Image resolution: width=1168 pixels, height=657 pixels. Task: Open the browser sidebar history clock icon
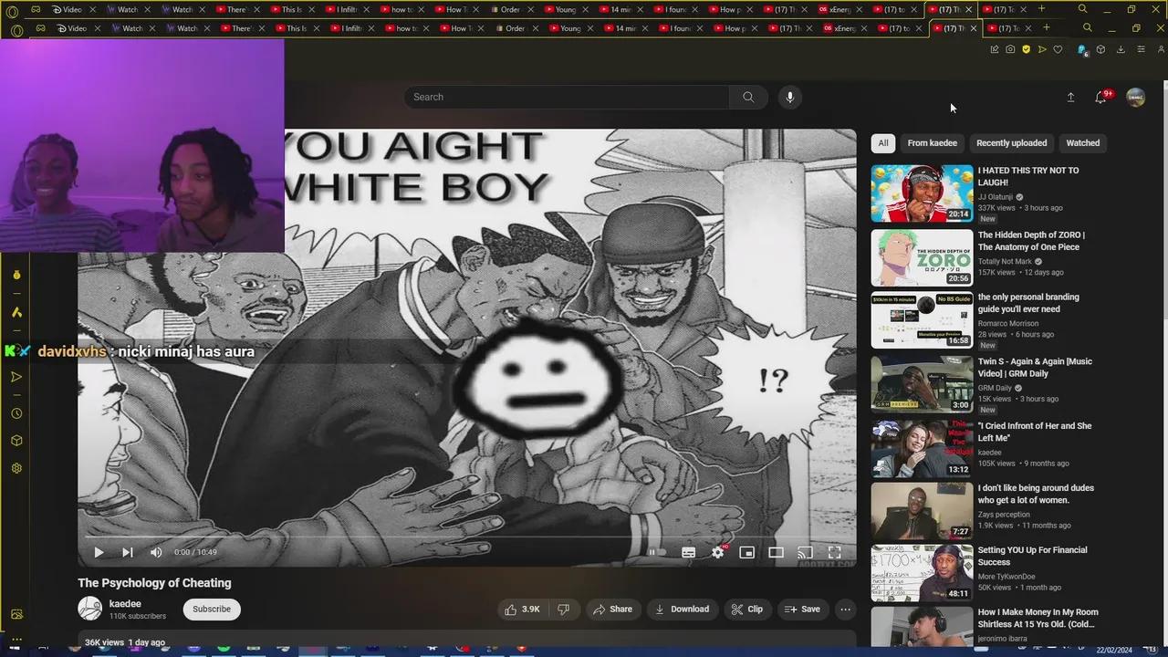coord(16,413)
